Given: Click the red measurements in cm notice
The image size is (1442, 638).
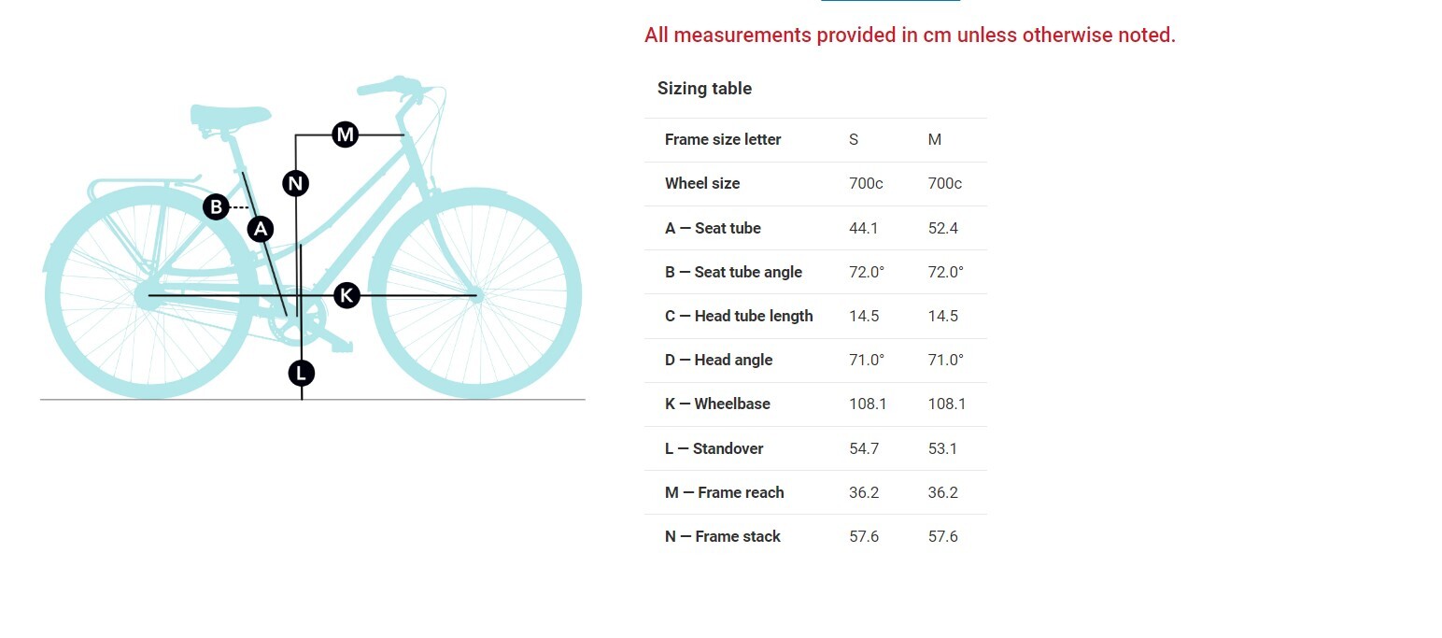Looking at the screenshot, I should pos(910,35).
